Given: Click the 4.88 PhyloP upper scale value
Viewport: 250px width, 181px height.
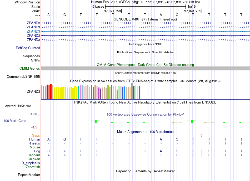Looking at the screenshot, I should point(34,114).
